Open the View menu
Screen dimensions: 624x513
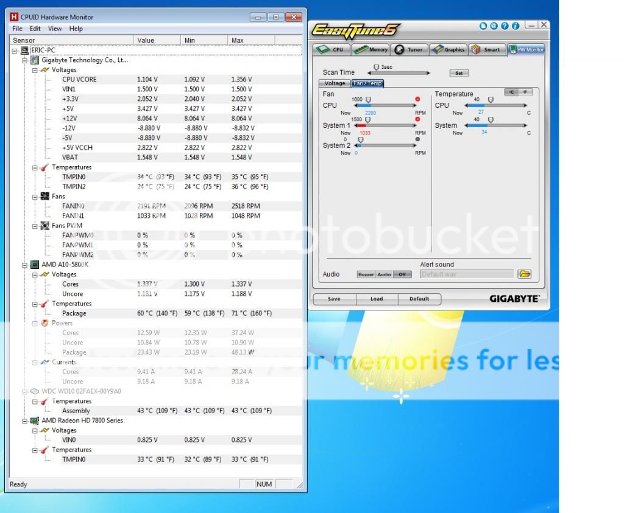tap(55, 29)
